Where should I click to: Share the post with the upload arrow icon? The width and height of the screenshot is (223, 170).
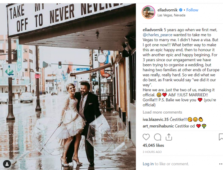pos(169,137)
